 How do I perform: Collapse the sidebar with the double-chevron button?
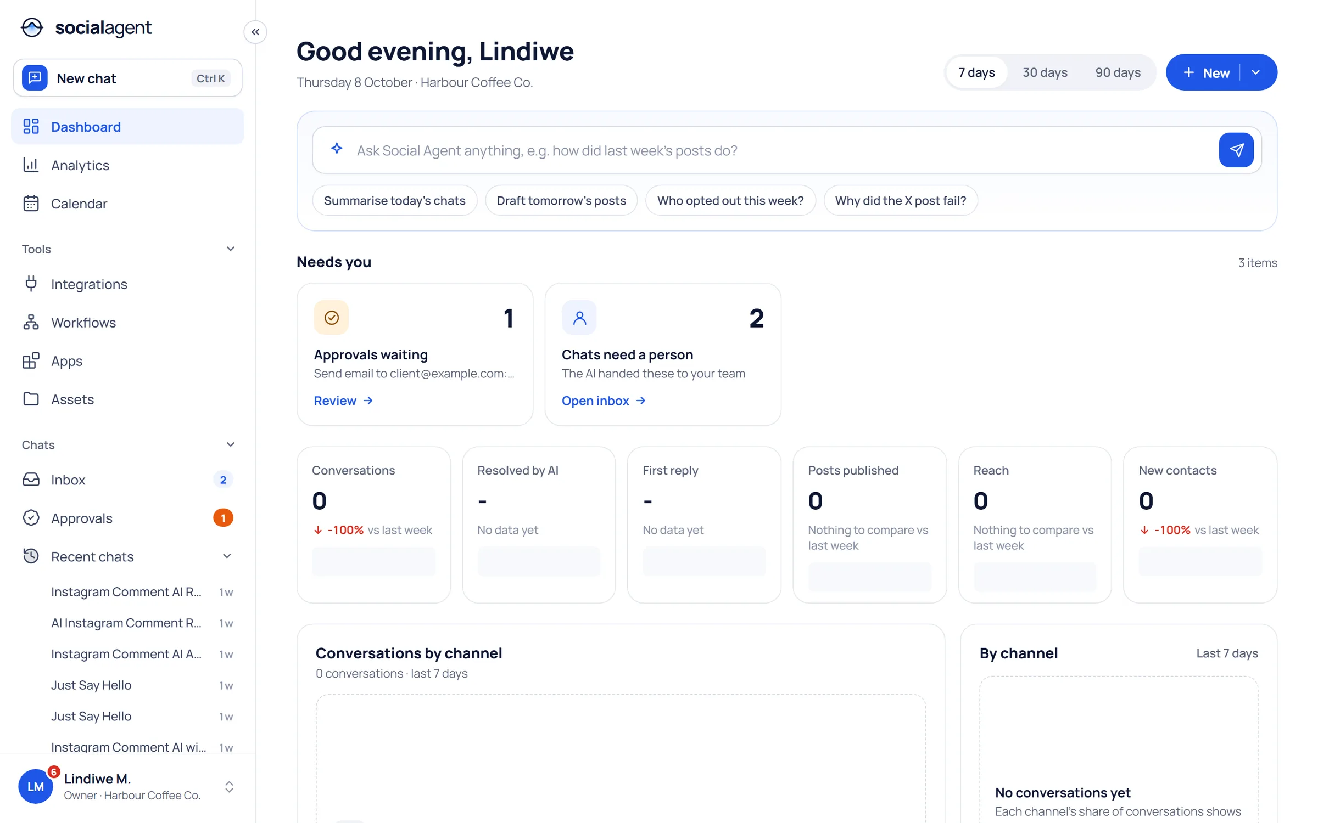pos(255,32)
